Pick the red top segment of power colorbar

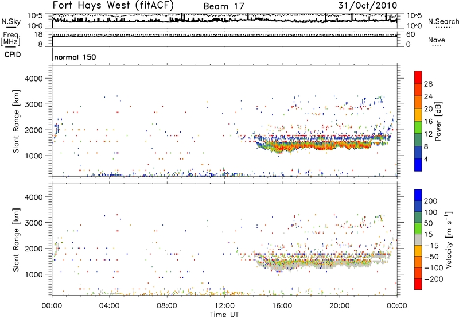point(418,77)
